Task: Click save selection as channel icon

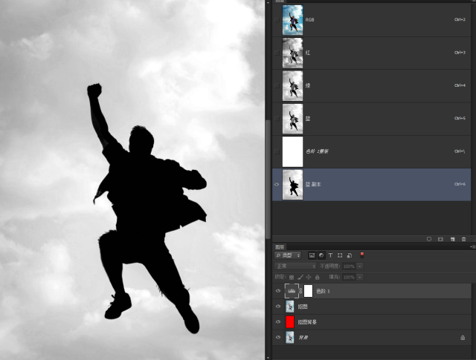Action: tap(440, 239)
